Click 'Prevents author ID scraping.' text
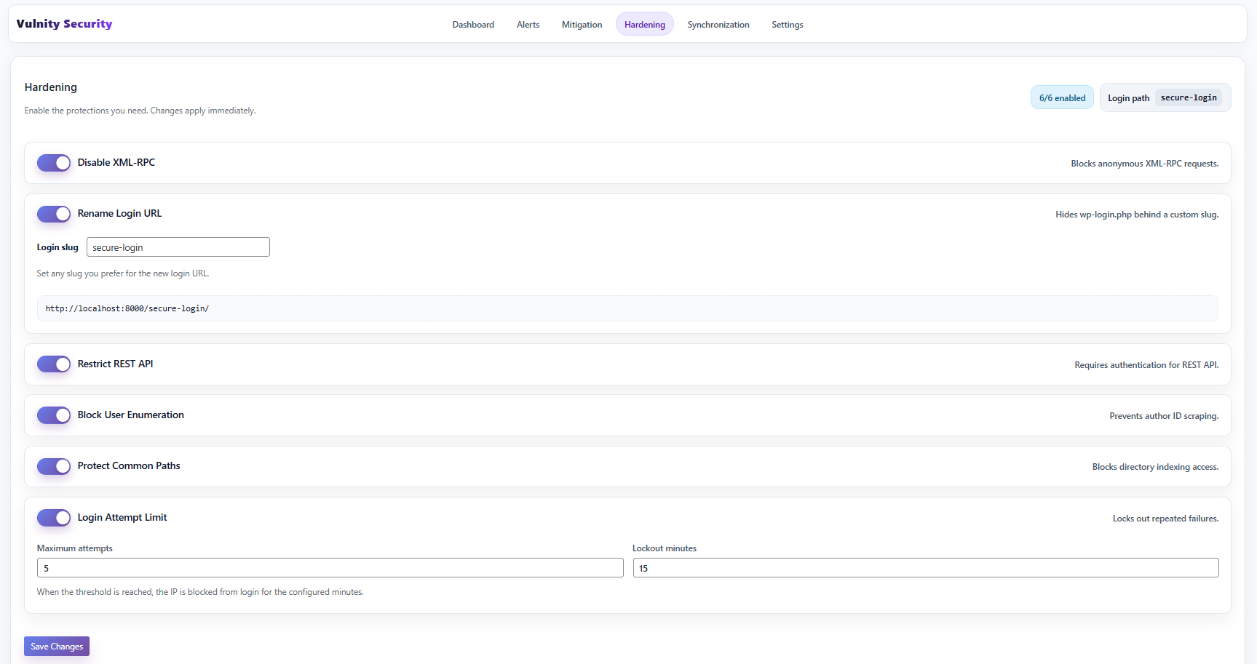The width and height of the screenshot is (1257, 664). [x=1165, y=416]
